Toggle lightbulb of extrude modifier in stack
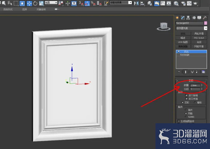Image resolution: width=210 pixels, height=149 pixels. pyautogui.click(x=178, y=52)
